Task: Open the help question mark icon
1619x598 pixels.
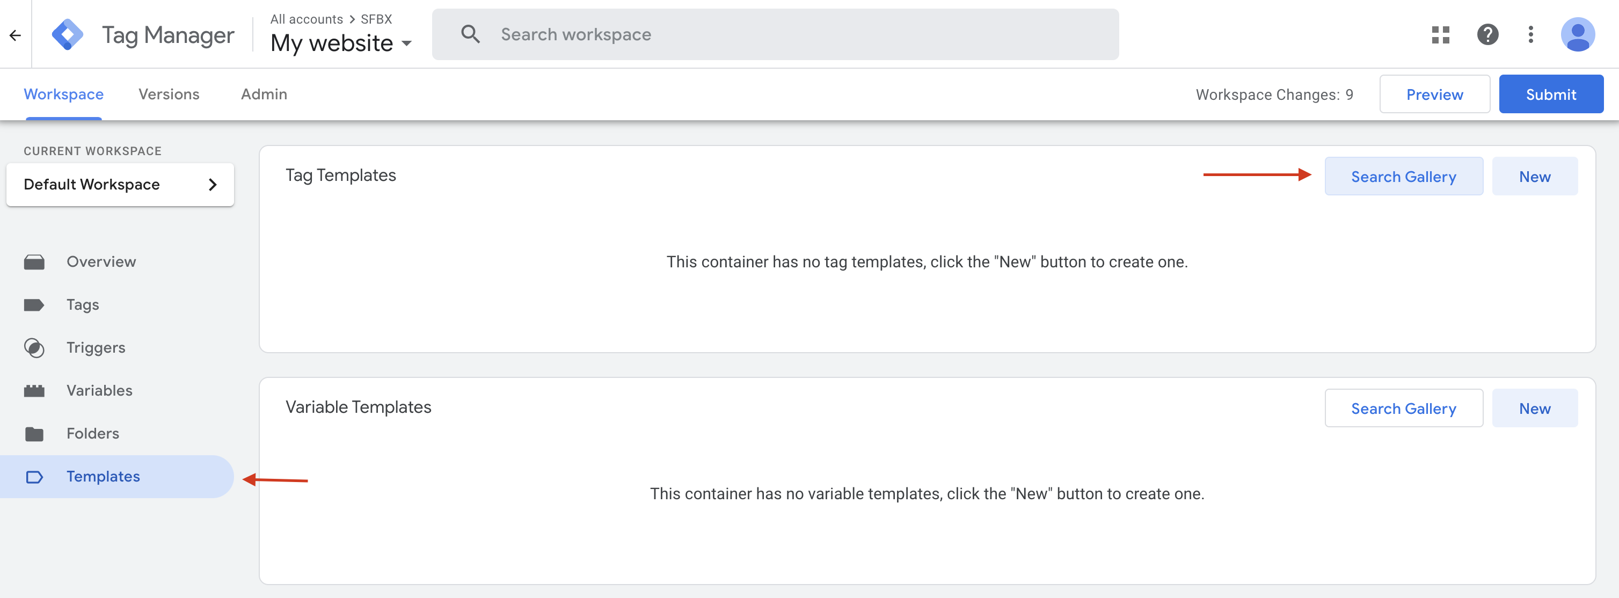Action: coord(1486,34)
